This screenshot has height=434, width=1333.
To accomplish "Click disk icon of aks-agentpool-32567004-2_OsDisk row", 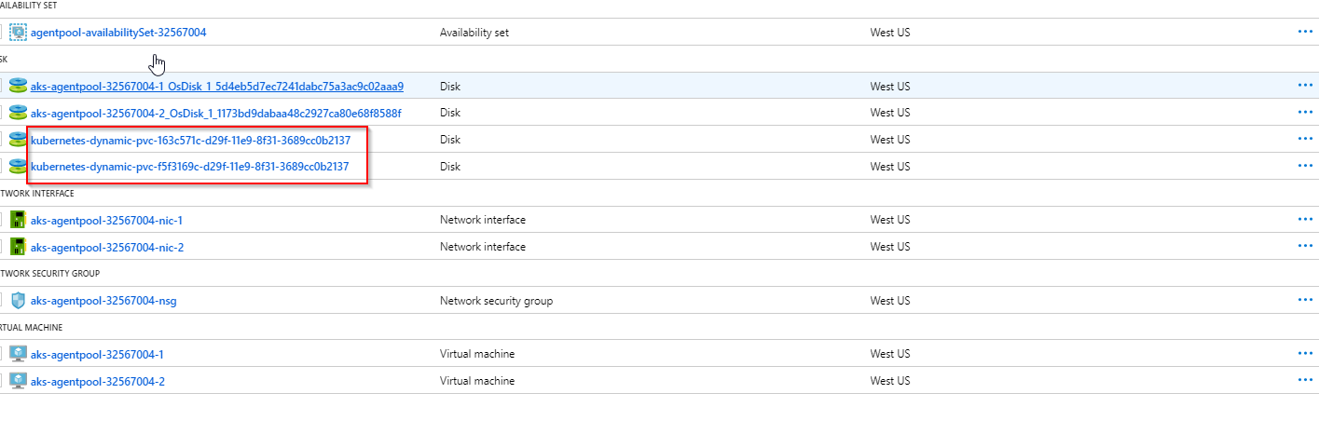I will tap(18, 113).
